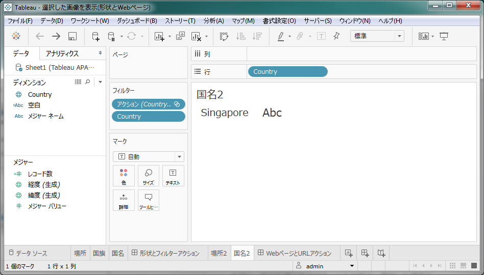This screenshot has height=275, width=484.
Task: Open the highlight dropdown arrow
Action: click(289, 36)
